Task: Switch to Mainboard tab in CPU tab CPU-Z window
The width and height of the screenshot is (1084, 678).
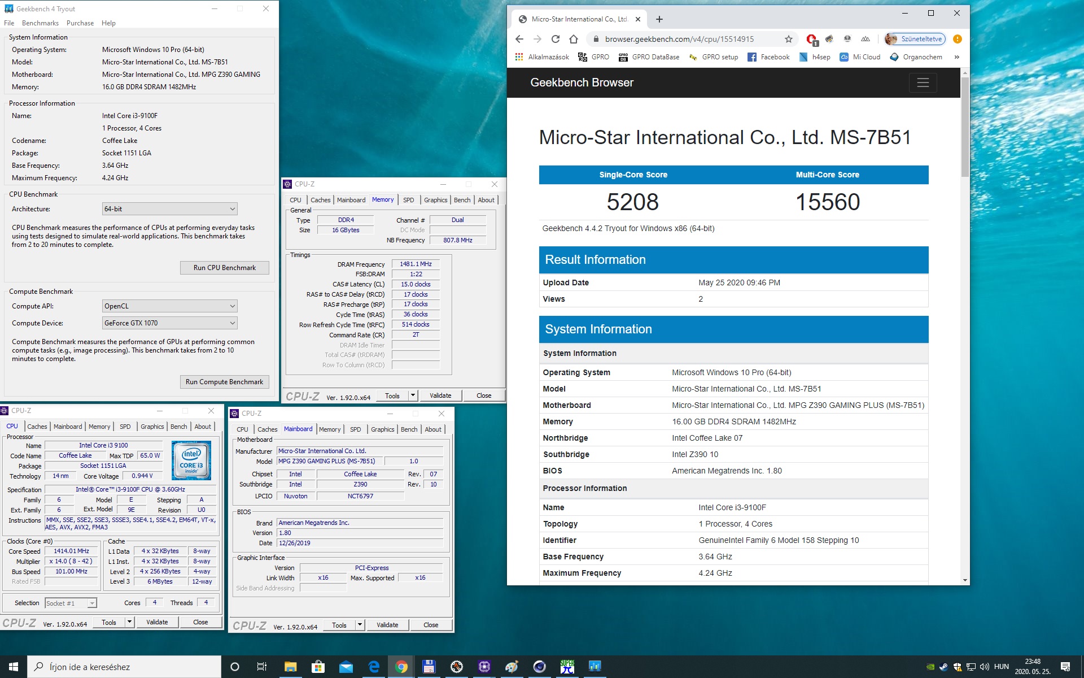Action: pos(68,427)
